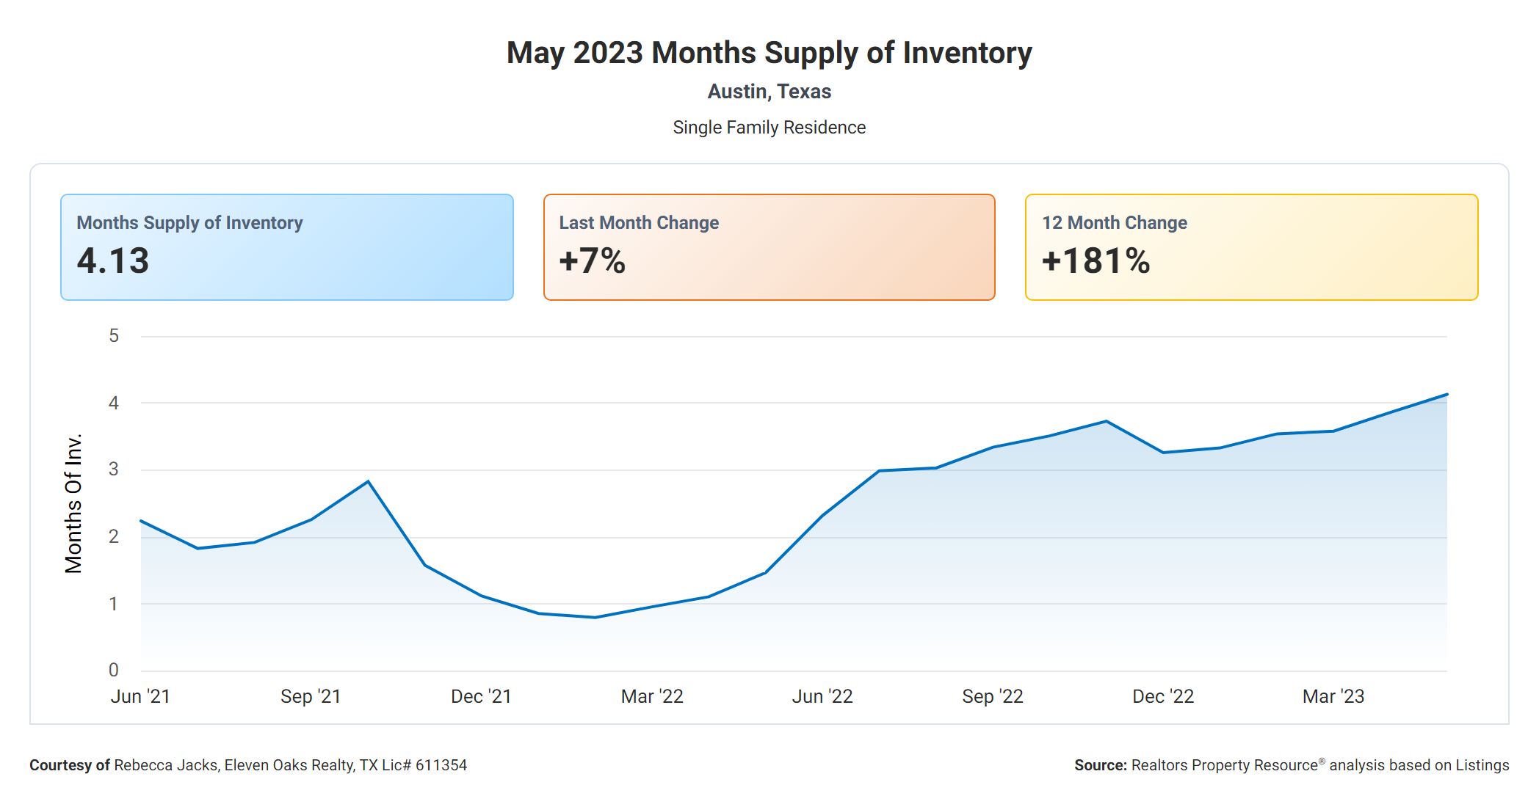Click the line's final May 2023 endpoint
This screenshot has width=1539, height=807.
[1446, 395]
